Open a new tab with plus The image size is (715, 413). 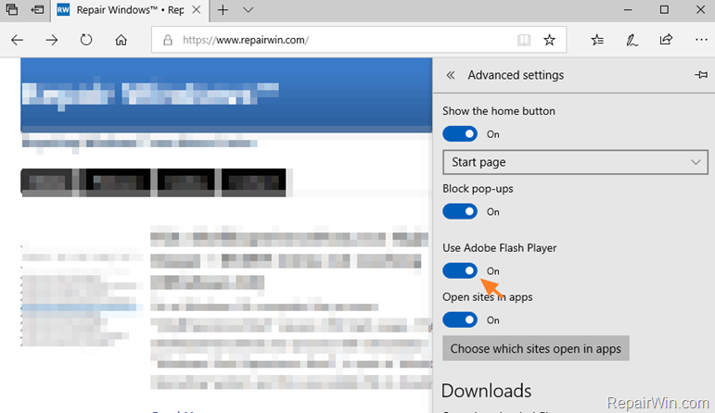[223, 9]
